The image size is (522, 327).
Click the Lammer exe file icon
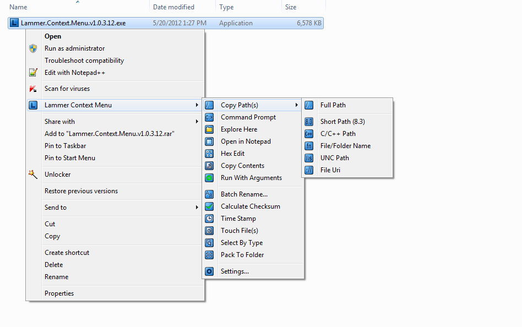click(14, 23)
